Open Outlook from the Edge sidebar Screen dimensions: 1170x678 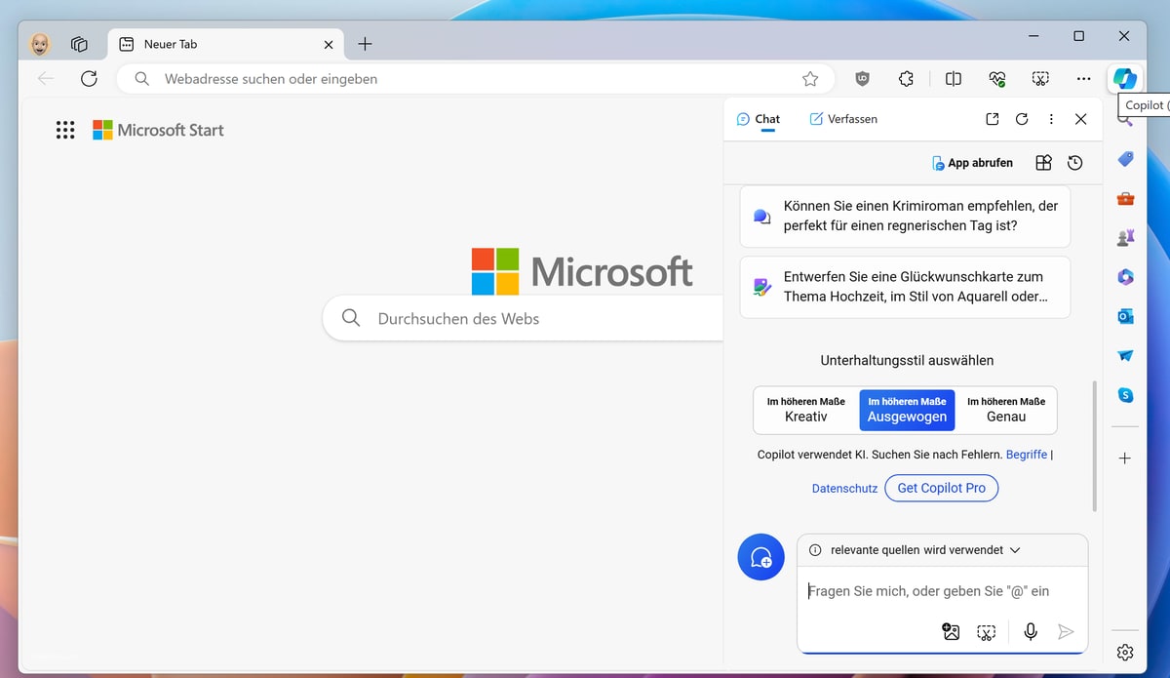pos(1125,316)
